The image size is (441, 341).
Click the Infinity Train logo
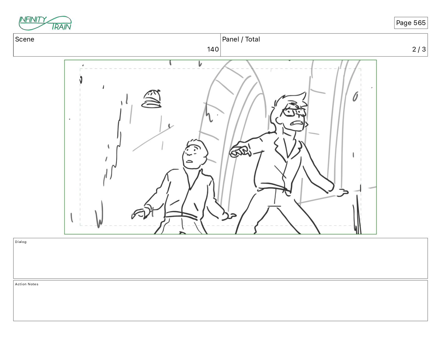[45, 23]
